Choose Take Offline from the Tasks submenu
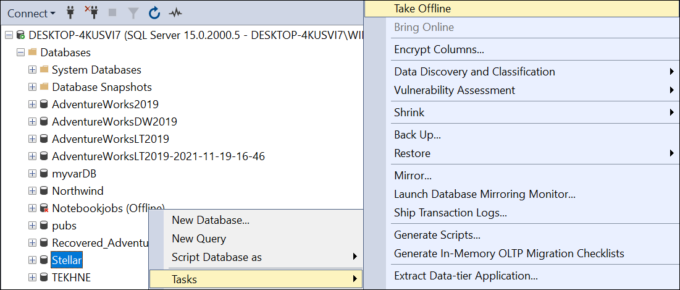The width and height of the screenshot is (680, 290). coord(422,9)
